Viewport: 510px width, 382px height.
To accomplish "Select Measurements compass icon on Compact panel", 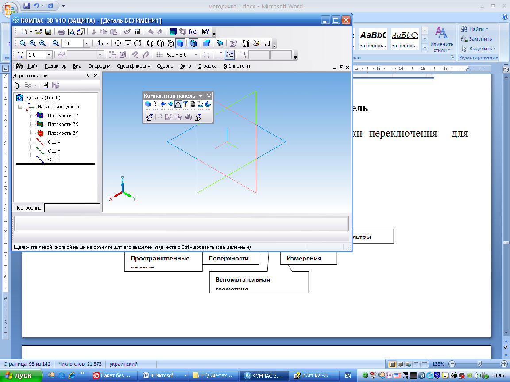I will coord(178,104).
